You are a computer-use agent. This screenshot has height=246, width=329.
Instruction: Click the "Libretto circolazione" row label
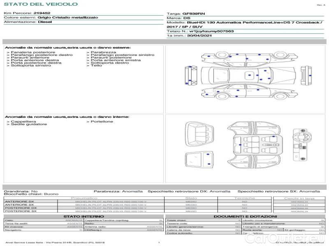(x=258, y=220)
